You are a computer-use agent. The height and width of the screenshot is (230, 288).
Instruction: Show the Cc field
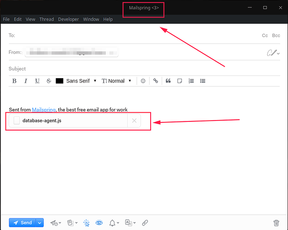pyautogui.click(x=265, y=35)
